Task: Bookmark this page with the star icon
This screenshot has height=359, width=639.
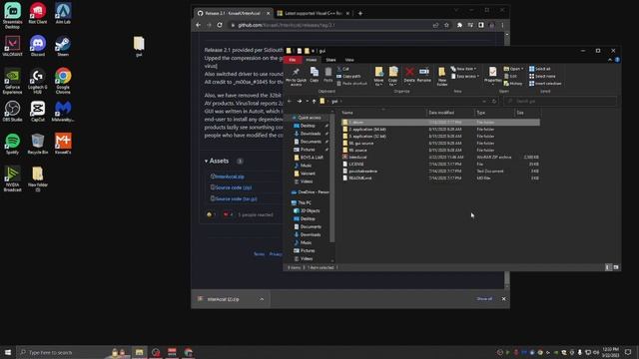Action: point(446,25)
